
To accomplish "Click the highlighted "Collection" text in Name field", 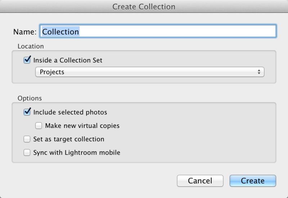I will pos(60,32).
